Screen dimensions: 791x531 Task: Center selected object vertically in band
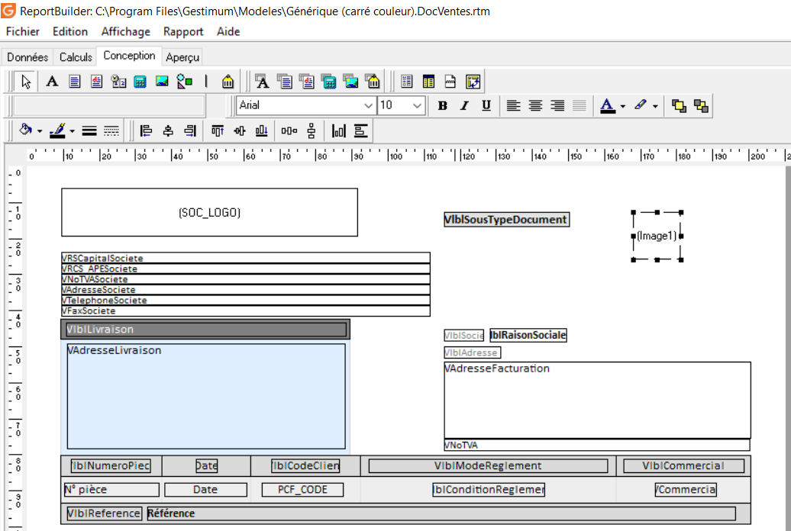[360, 131]
